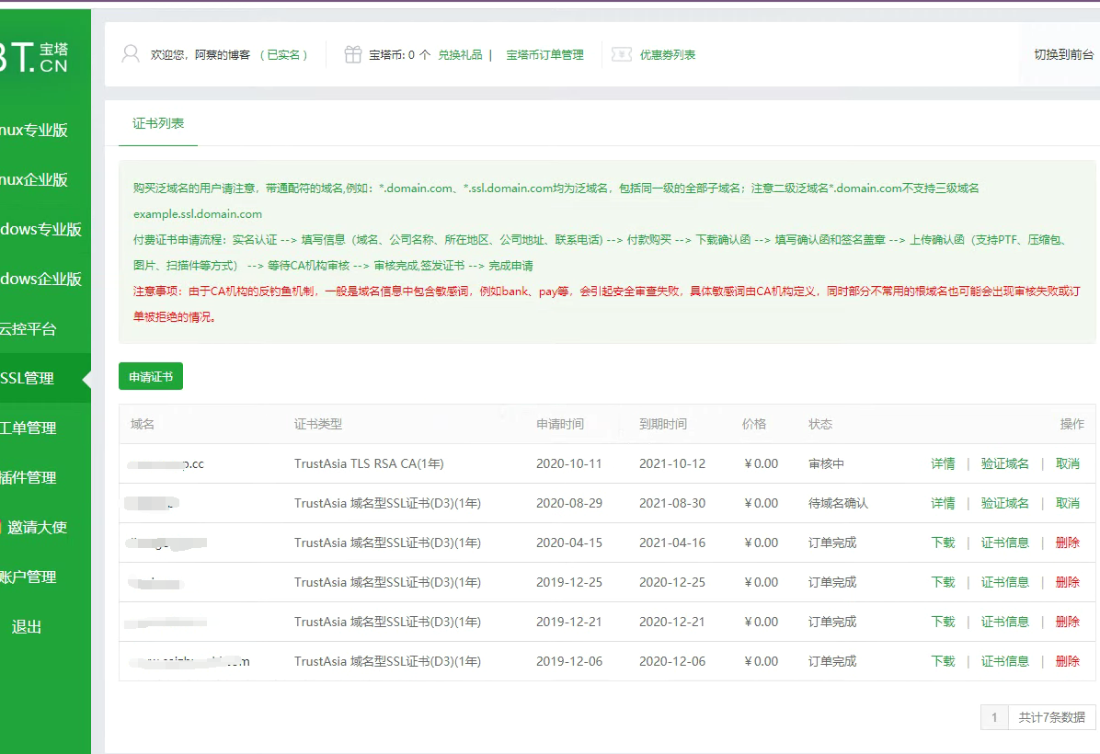Click the coupon ticket icon
The width and height of the screenshot is (1100, 754).
coord(622,54)
